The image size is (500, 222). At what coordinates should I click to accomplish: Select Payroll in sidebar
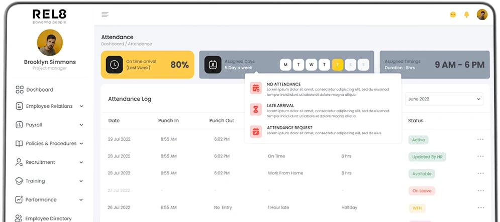pyautogui.click(x=34, y=125)
